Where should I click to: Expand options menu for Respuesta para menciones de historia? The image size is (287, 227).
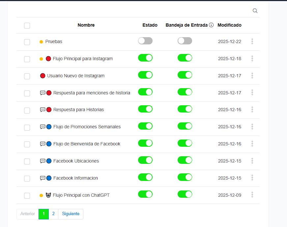252,92
